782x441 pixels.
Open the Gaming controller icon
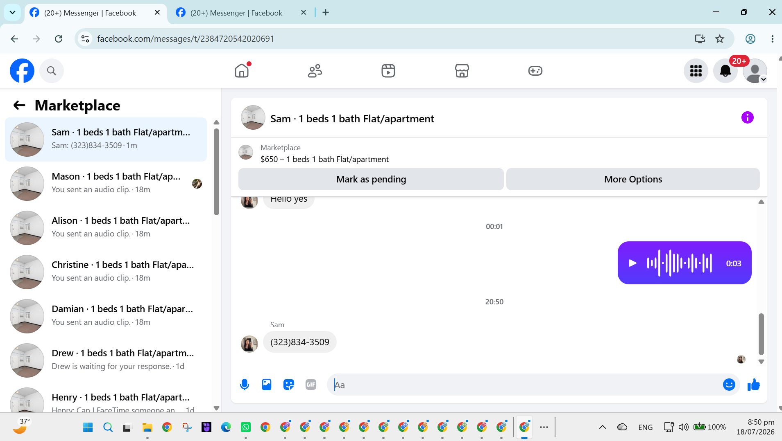[535, 71]
